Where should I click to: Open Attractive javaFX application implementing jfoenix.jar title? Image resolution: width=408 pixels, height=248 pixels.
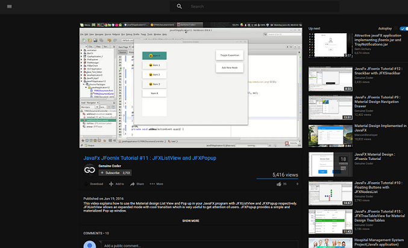[x=377, y=40]
